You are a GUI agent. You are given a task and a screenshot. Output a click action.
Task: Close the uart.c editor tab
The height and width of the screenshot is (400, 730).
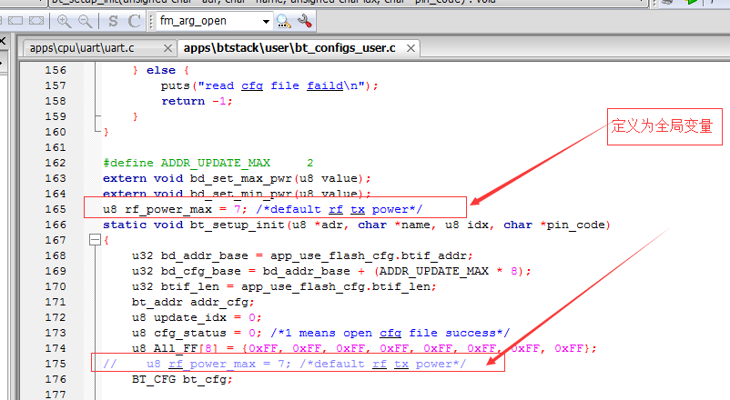(x=168, y=48)
